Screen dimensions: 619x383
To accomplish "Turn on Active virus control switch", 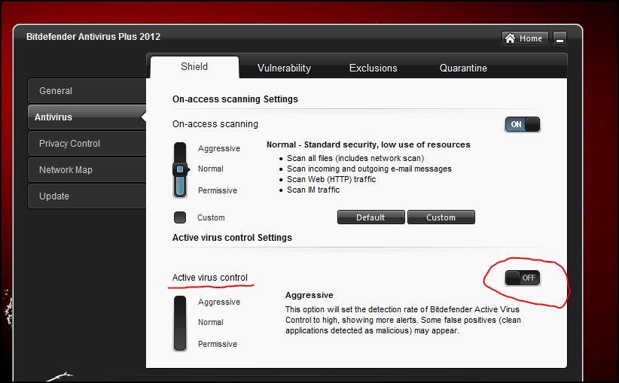I will (523, 278).
